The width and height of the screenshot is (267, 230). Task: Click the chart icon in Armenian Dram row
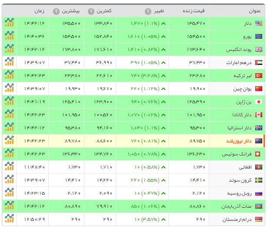point(9,220)
